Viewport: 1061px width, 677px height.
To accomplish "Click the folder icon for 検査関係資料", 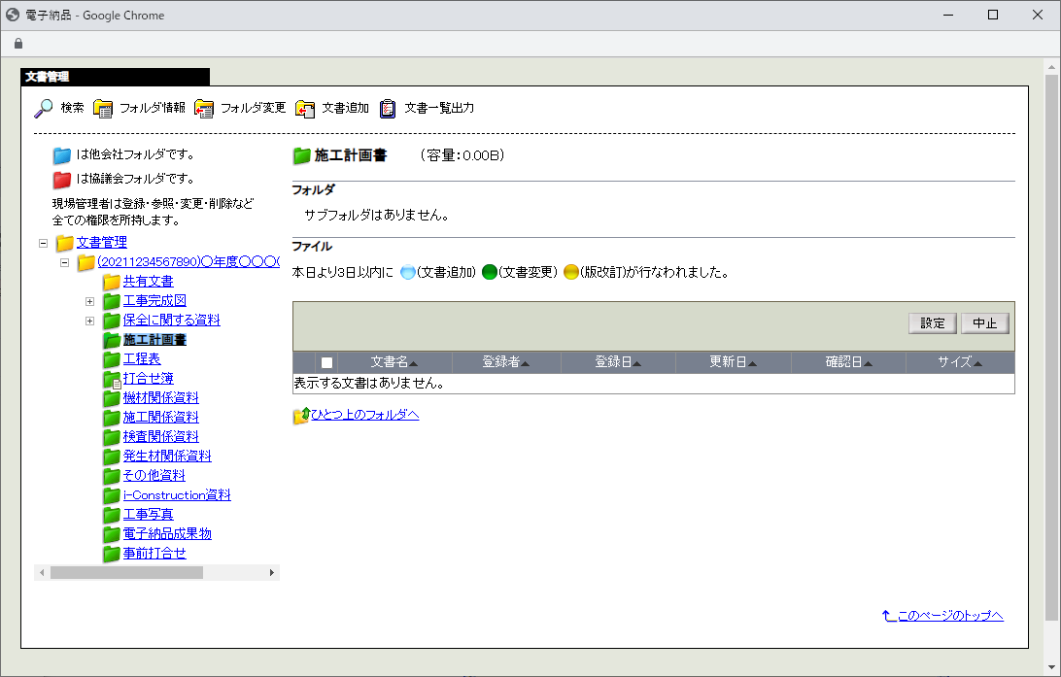I will point(112,437).
